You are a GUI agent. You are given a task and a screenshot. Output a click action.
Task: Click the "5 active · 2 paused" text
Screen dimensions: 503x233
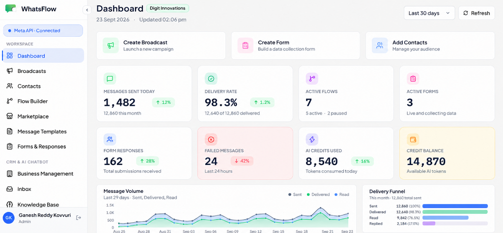tap(326, 113)
